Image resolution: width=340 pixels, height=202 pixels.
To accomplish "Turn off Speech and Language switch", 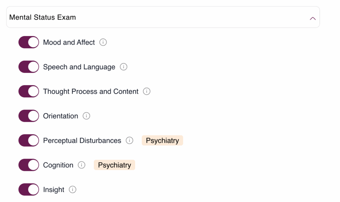I will (x=29, y=67).
